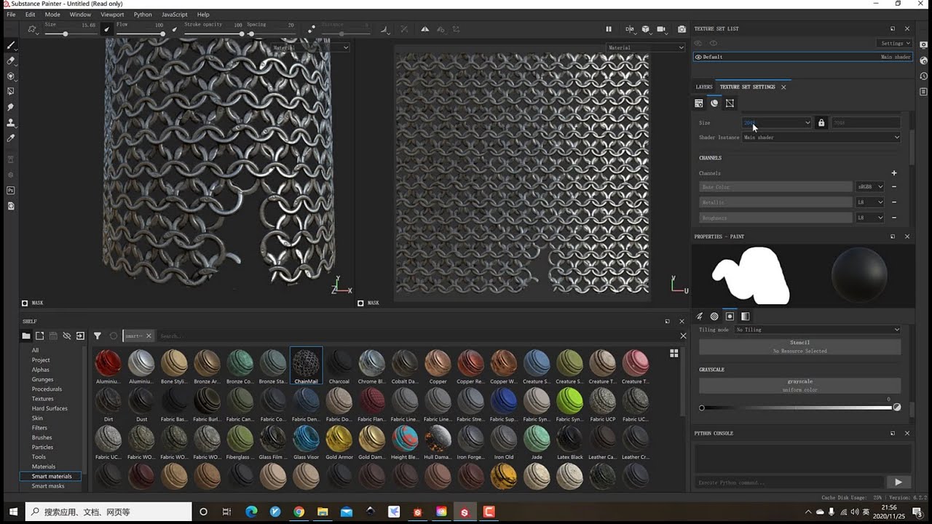The image size is (932, 524).
Task: Select the Paint brush tool in left toolbar
Action: point(11,45)
